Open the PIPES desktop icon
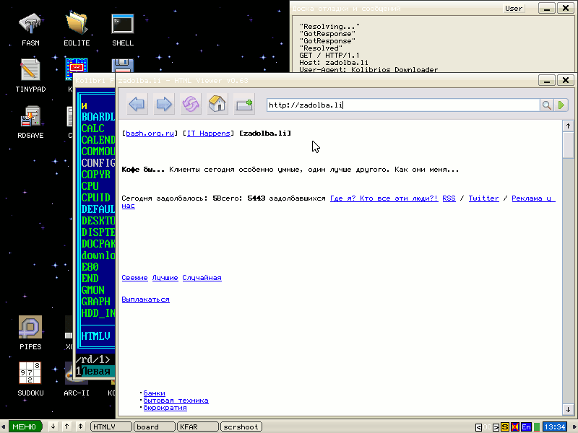Screen dimensions: 578x433 coord(30,332)
